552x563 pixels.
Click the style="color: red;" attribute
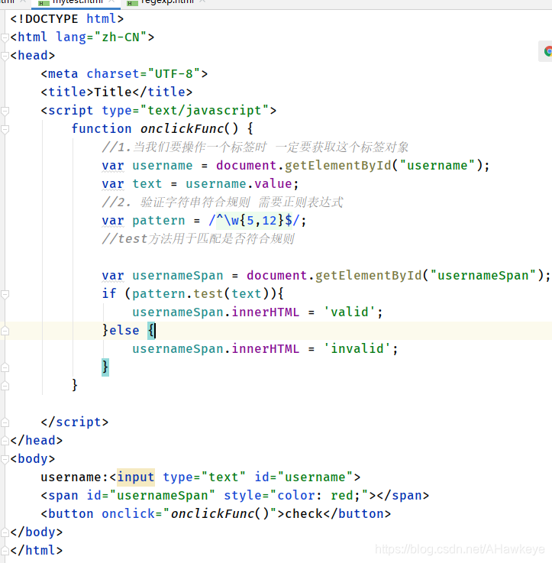tap(296, 496)
